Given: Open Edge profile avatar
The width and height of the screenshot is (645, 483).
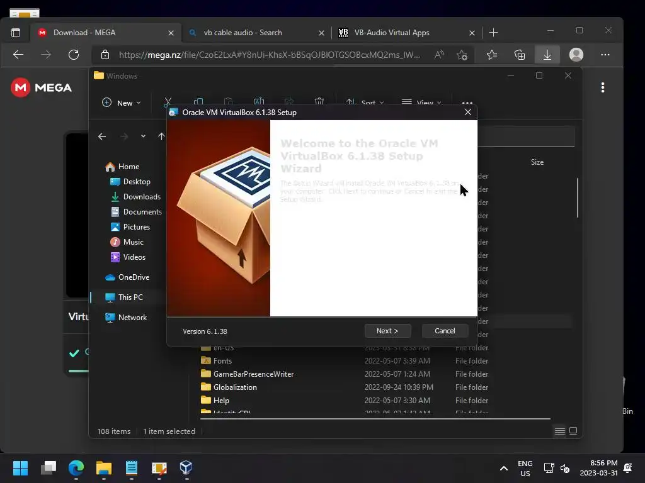Looking at the screenshot, I should (x=576, y=55).
